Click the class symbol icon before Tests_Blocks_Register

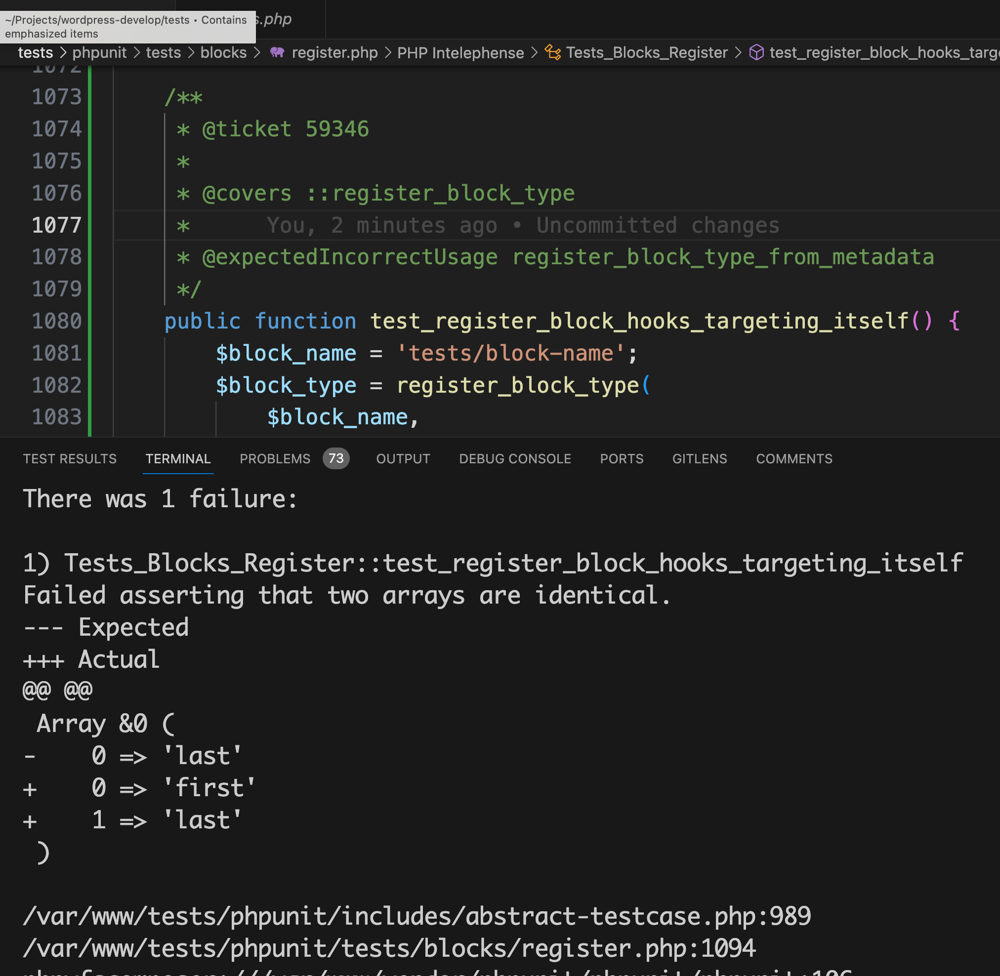(x=552, y=52)
